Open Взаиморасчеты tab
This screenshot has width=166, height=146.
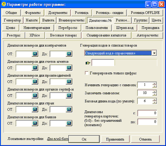pyautogui.click(x=72, y=20)
